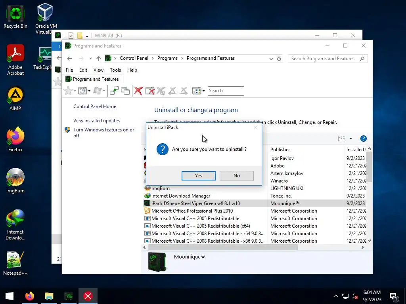
Task: Expand the chevron after Control Panel breadcrumb
Action: pos(153,59)
